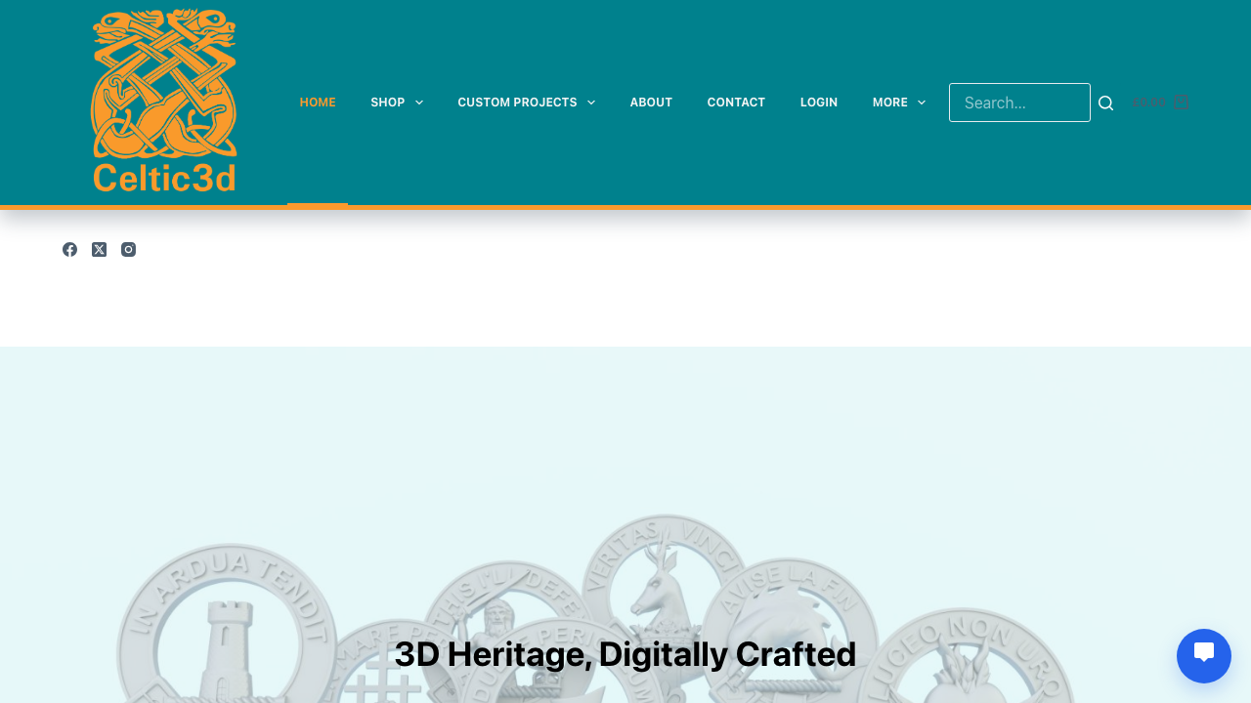Open the LOGIN page
Screen dimensions: 1251x703
[818, 102]
